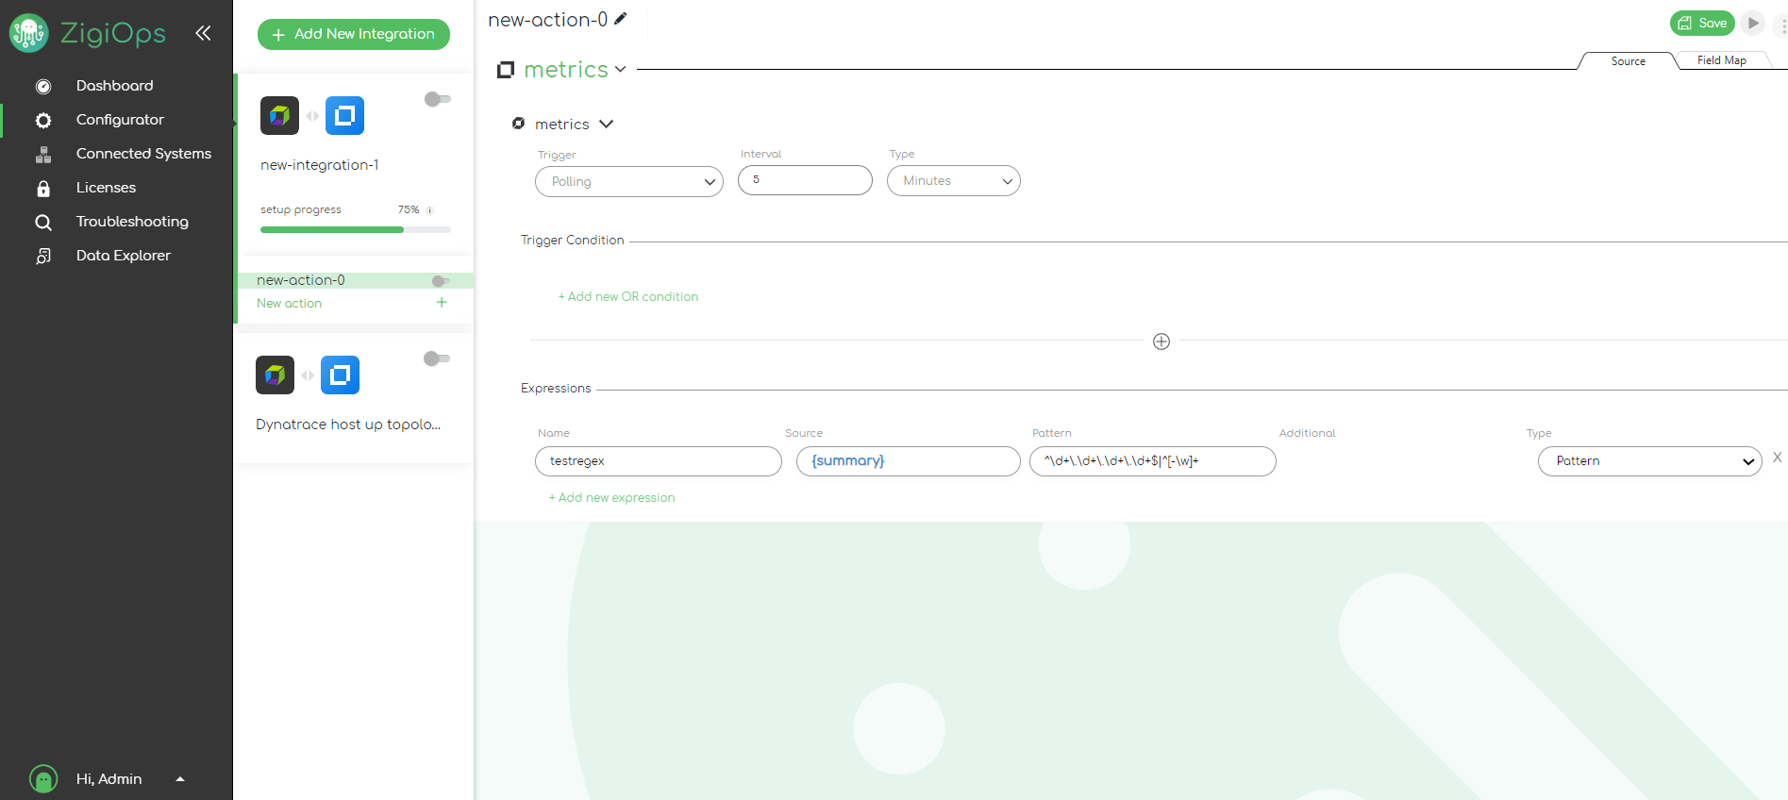
Task: Click the Troubleshooting magnifier icon
Action: (x=43, y=223)
